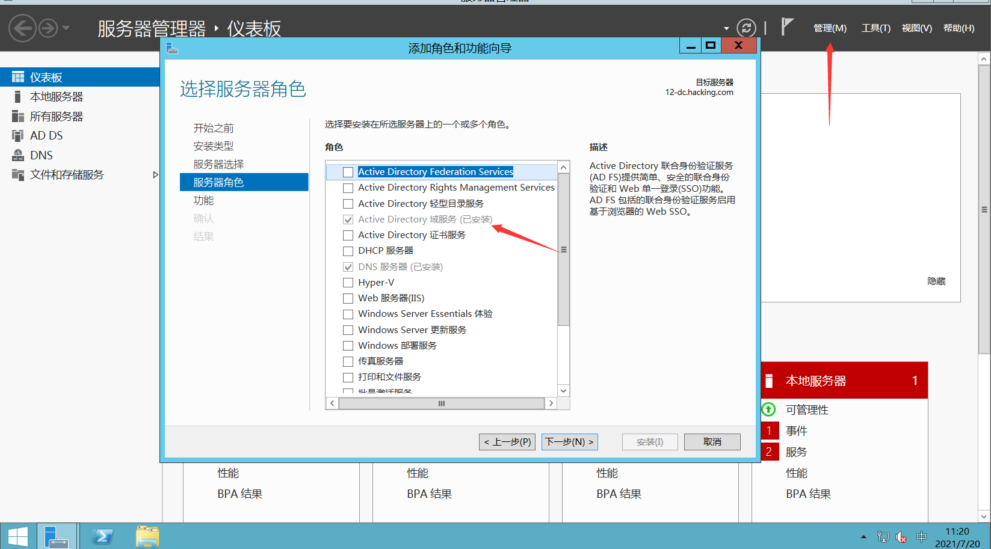Image resolution: width=991 pixels, height=549 pixels.
Task: Click the 下一步(N) > button
Action: pos(569,442)
